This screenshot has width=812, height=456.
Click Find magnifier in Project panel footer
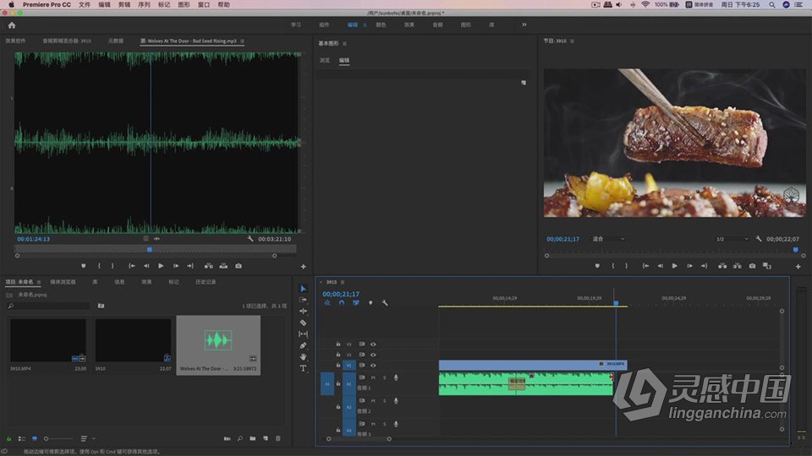tap(239, 438)
